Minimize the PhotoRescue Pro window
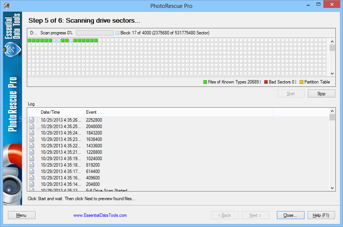Image resolution: width=343 pixels, height=227 pixels. (308, 5)
